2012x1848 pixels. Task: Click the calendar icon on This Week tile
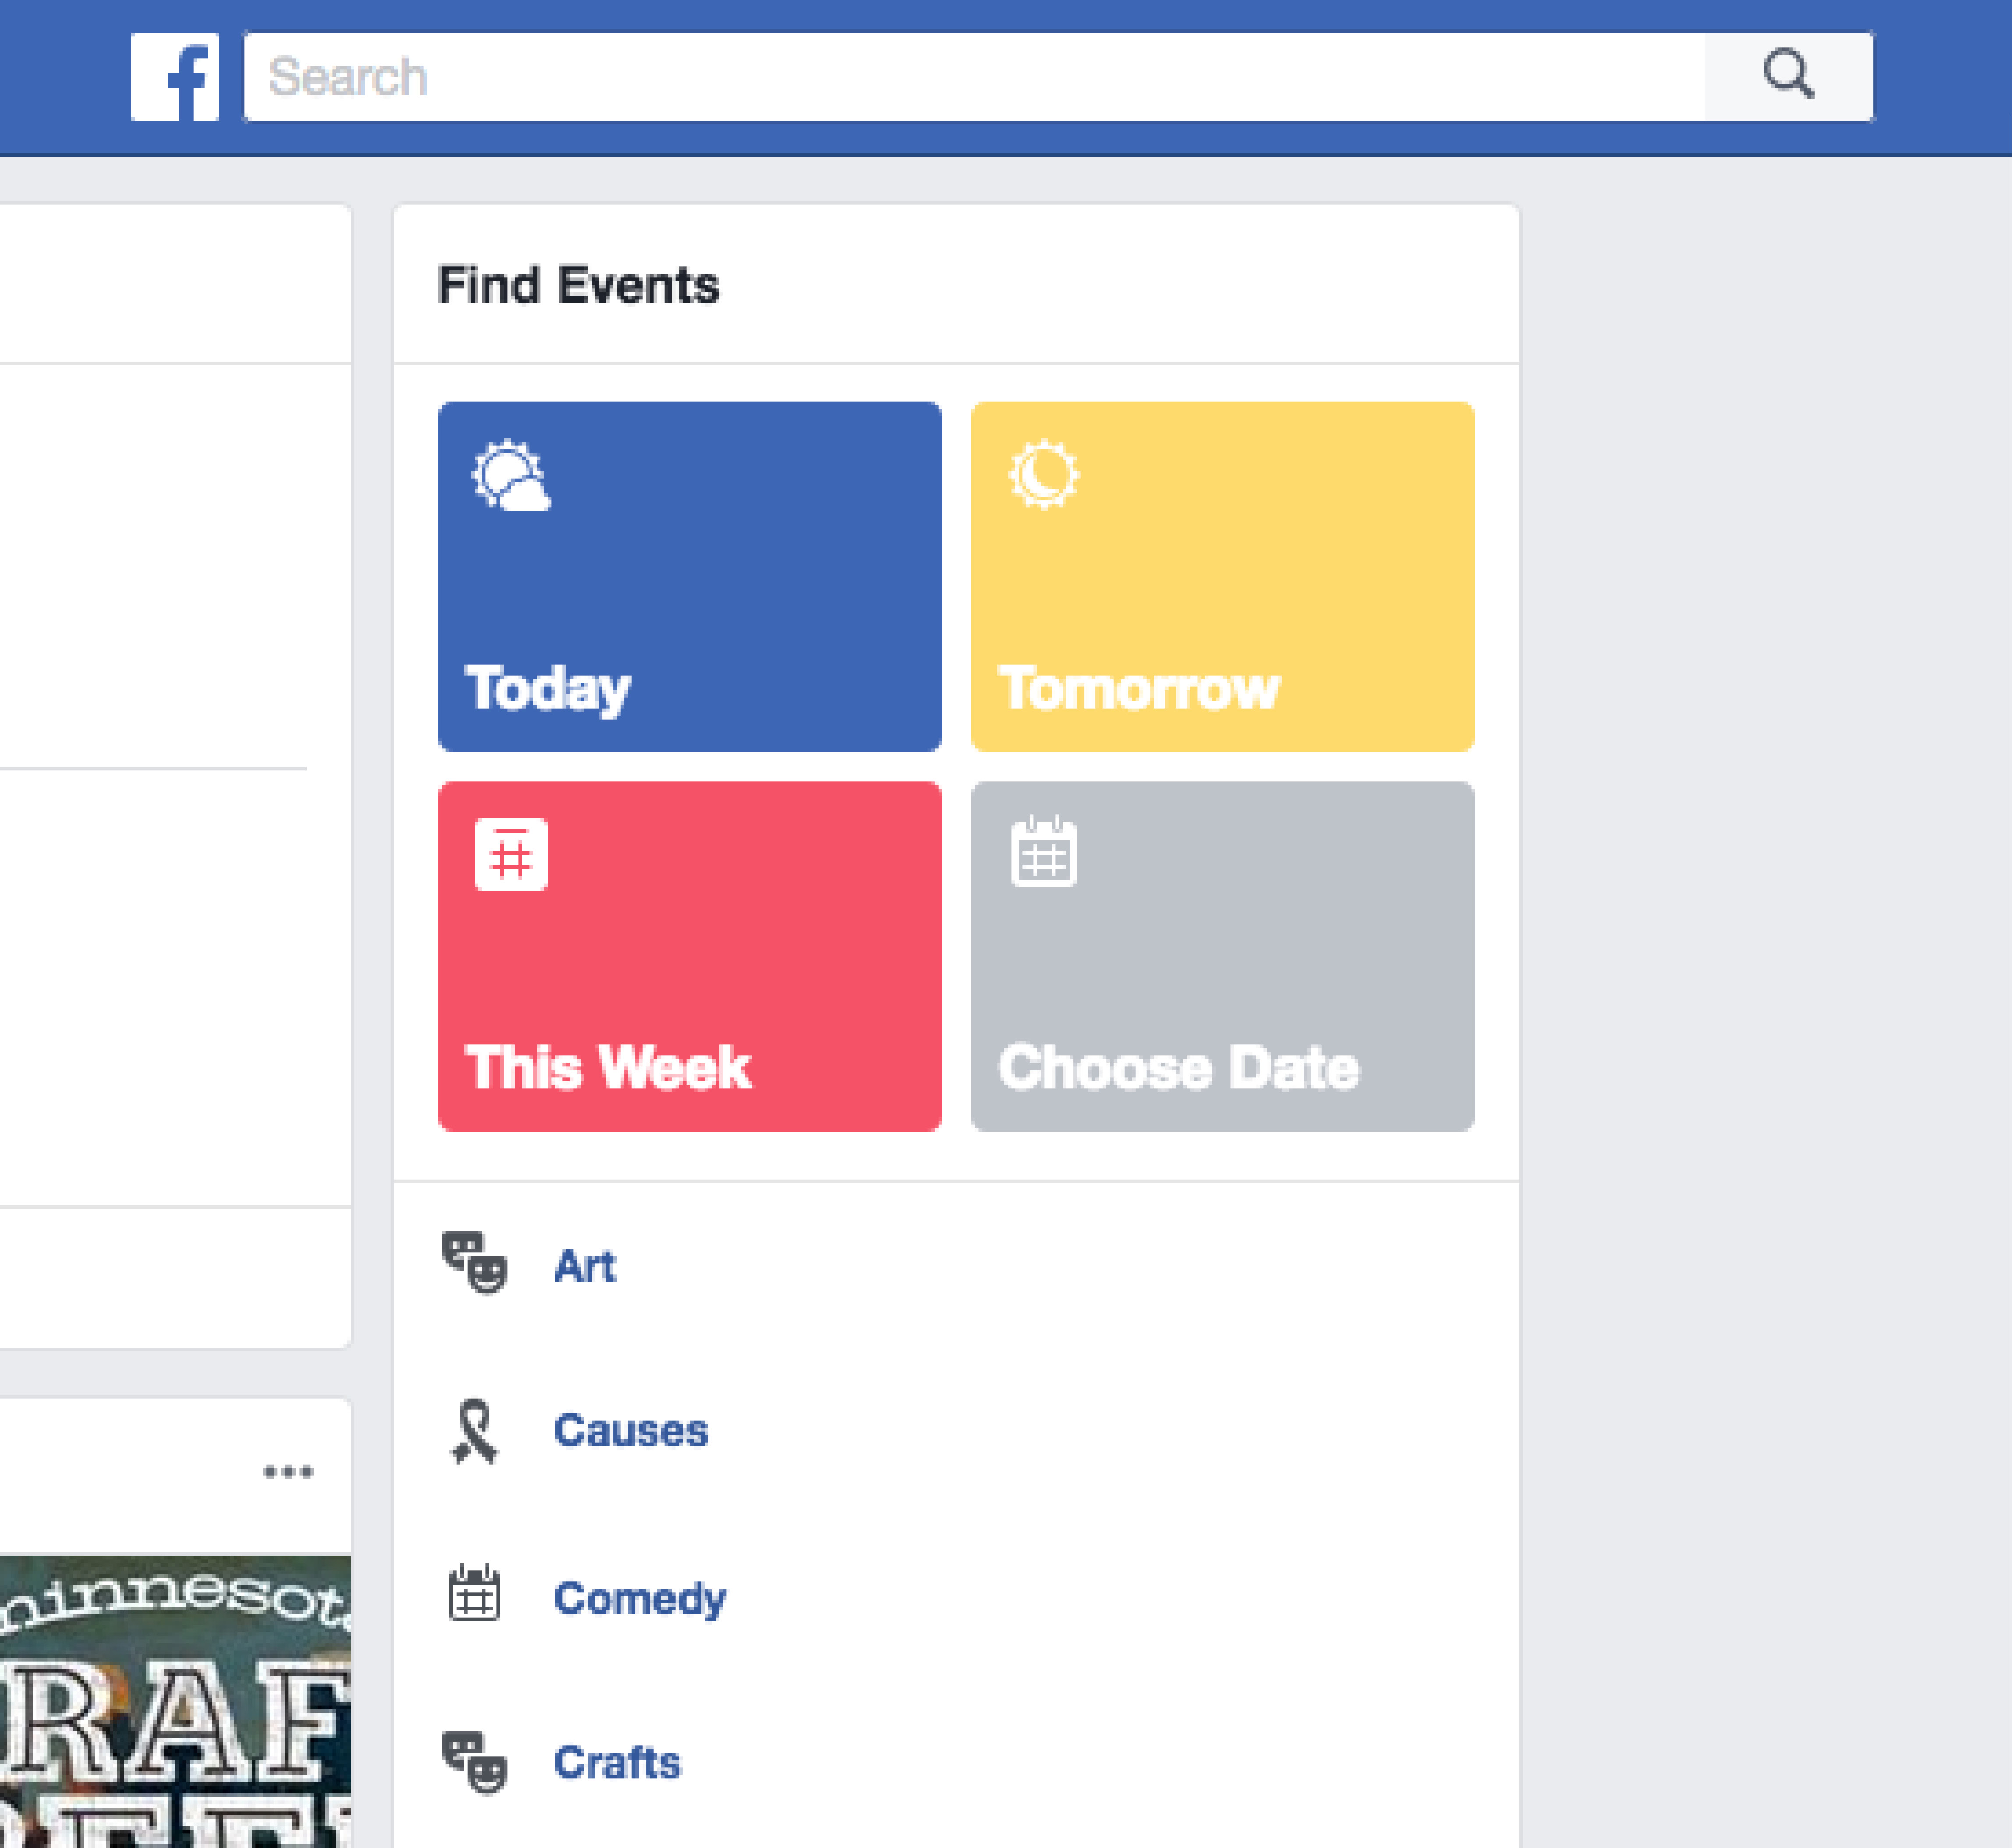point(511,855)
